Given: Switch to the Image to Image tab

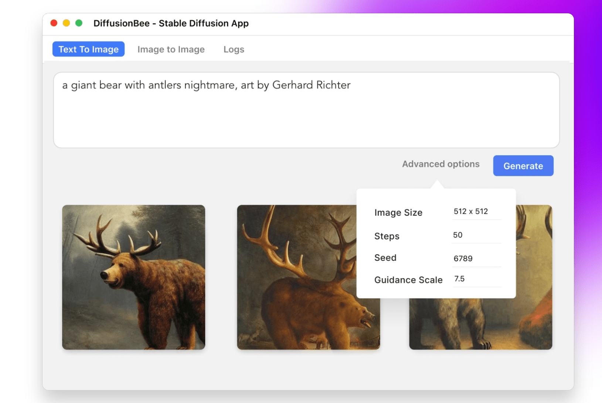Looking at the screenshot, I should (171, 49).
